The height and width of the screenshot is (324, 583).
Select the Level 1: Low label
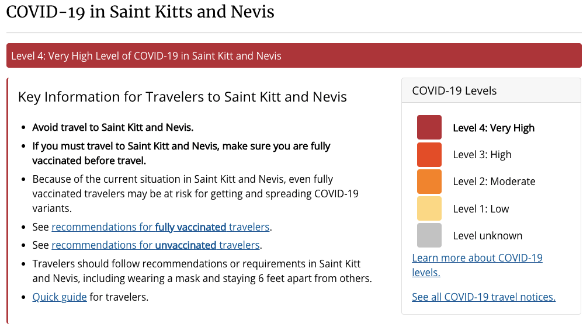point(481,208)
